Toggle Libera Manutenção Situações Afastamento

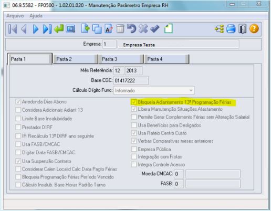(134, 109)
